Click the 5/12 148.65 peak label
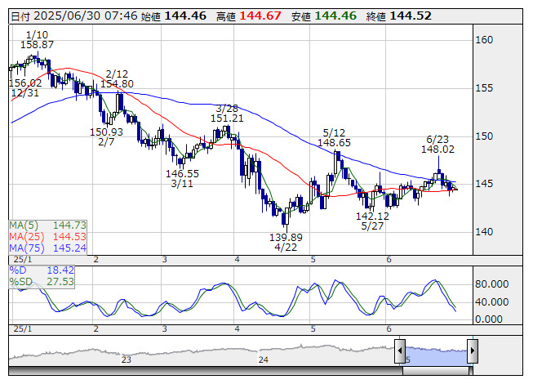Image resolution: width=533 pixels, height=384 pixels. click(x=335, y=137)
